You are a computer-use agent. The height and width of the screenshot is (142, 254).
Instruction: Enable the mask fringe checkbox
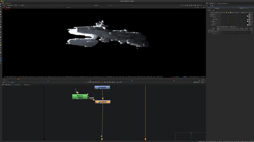249,28
